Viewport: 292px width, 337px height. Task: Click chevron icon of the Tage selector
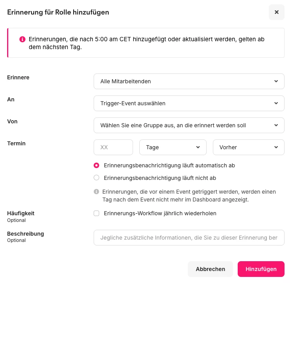(198, 147)
